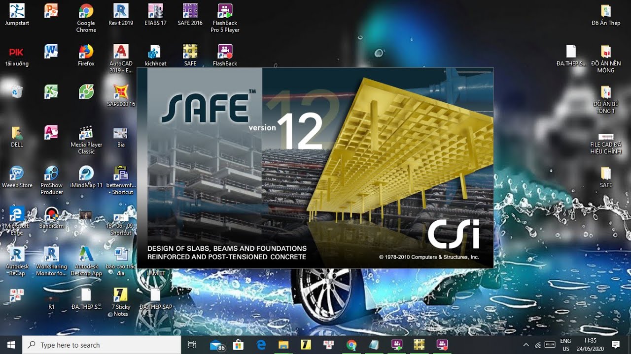Viewport: 631px width, 354px height.
Task: Select the SAFE shortcut below SAFE 2016
Action: coord(190,56)
